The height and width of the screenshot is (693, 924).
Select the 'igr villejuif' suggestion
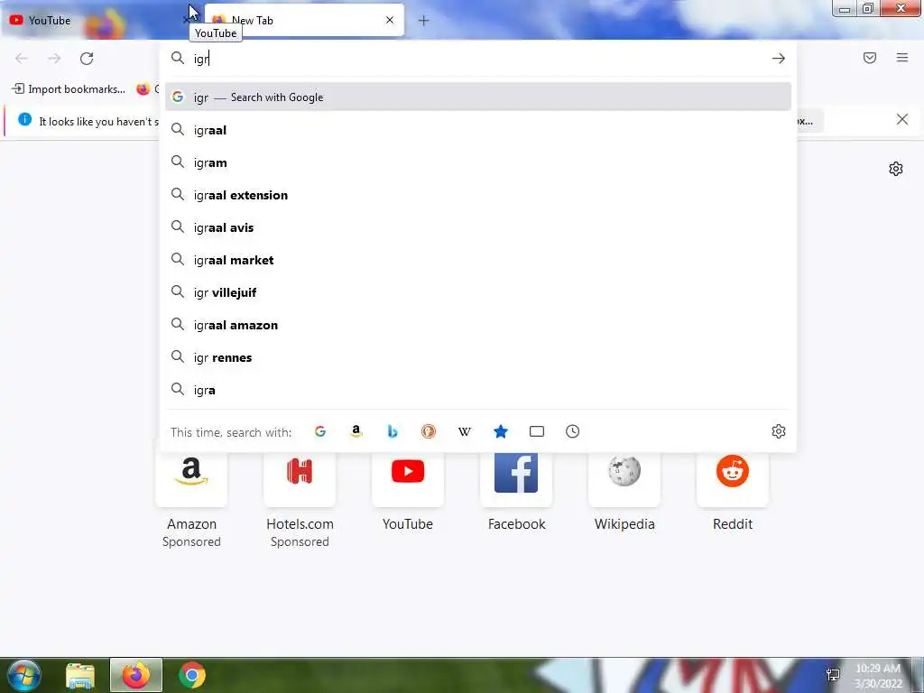tap(478, 292)
